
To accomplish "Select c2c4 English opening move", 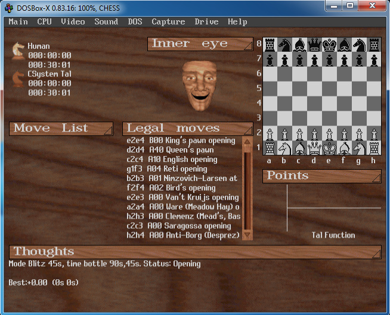I will 172,159.
